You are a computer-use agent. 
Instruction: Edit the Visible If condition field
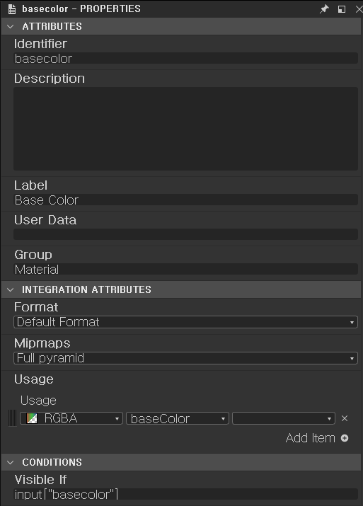pos(185,495)
